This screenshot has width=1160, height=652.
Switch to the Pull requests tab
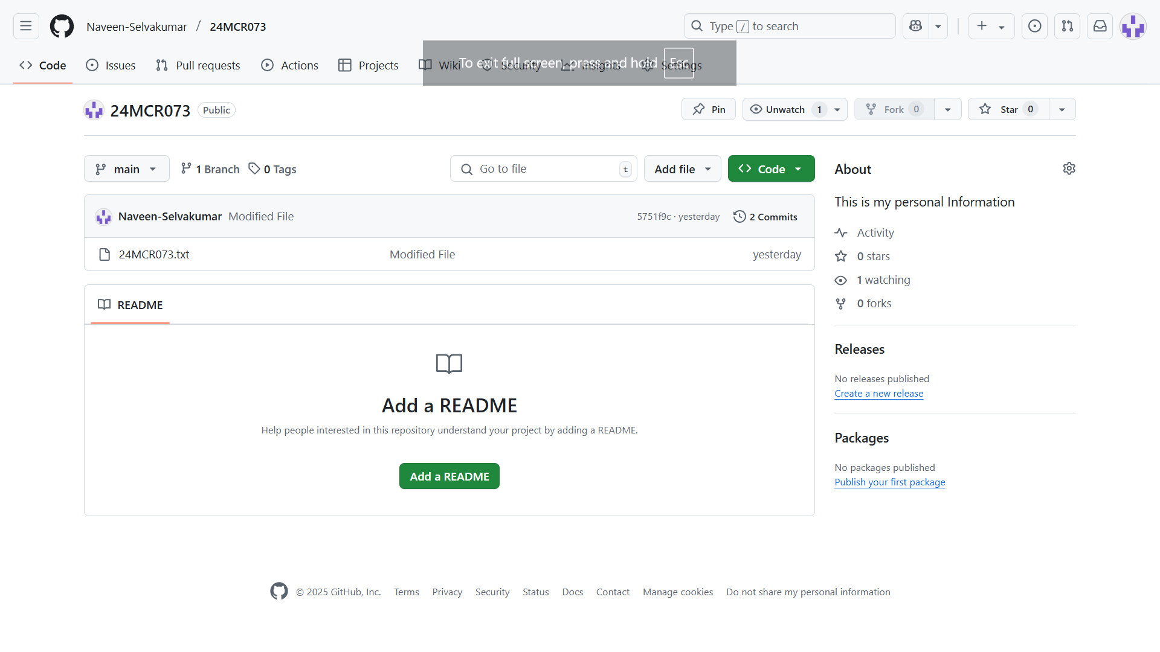point(198,65)
